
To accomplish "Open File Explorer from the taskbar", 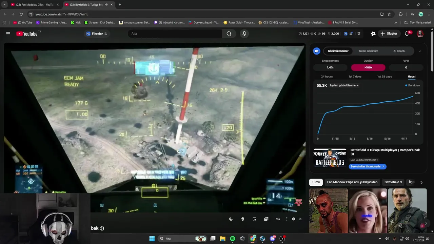I will pos(223,239).
